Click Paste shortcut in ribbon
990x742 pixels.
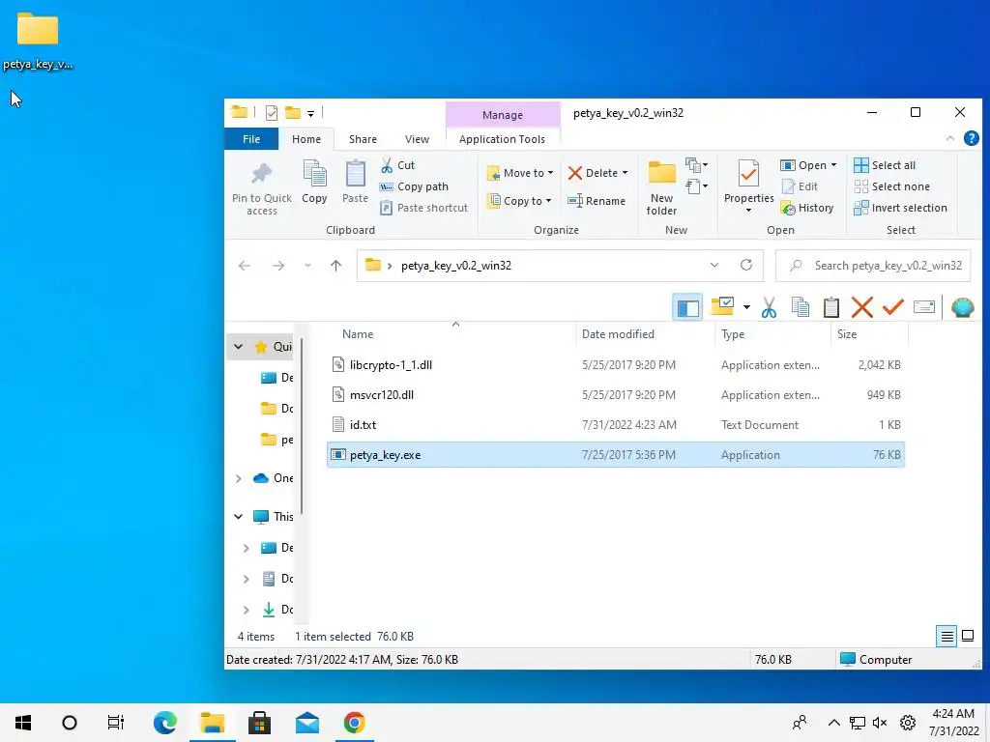click(x=423, y=208)
